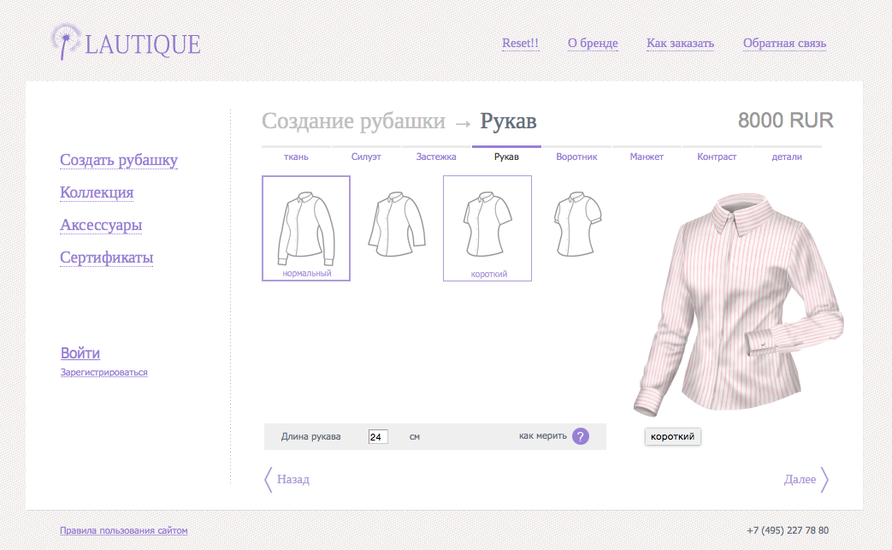The height and width of the screenshot is (550, 892).
Task: Click the LAUTIQUE brand name text
Action: click(x=142, y=44)
